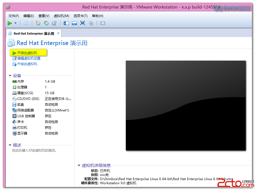Select the 显示器 display device icon
This screenshot has height=190, width=255.
point(15,133)
